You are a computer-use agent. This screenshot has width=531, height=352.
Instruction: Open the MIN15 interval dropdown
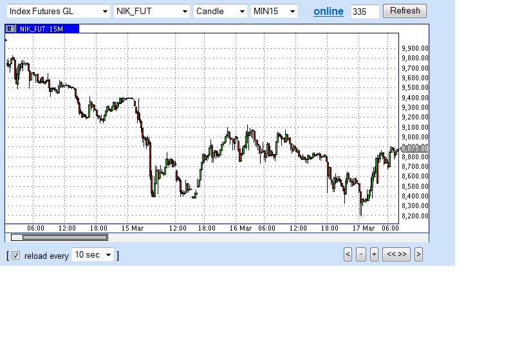274,11
